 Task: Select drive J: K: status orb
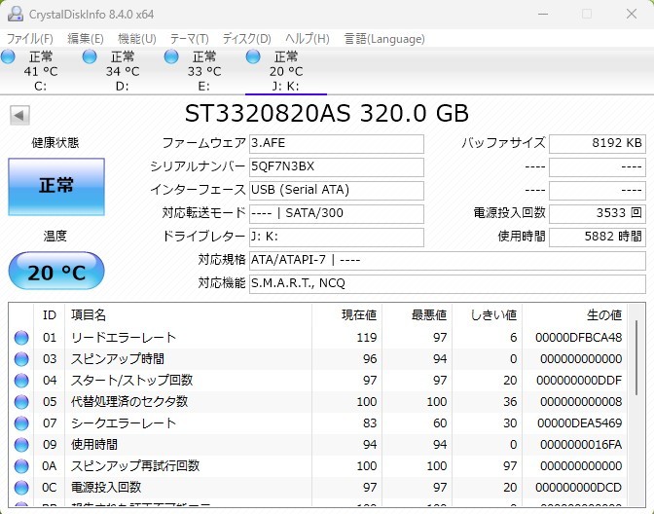coord(254,57)
